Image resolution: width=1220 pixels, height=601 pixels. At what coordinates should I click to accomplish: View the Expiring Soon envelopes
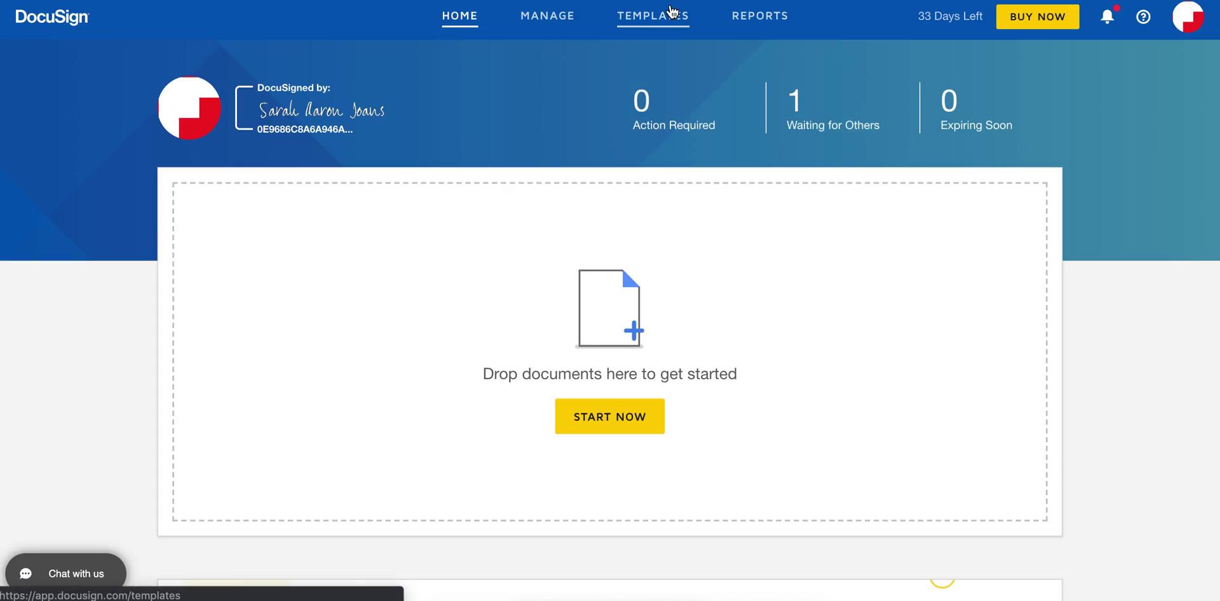click(977, 109)
